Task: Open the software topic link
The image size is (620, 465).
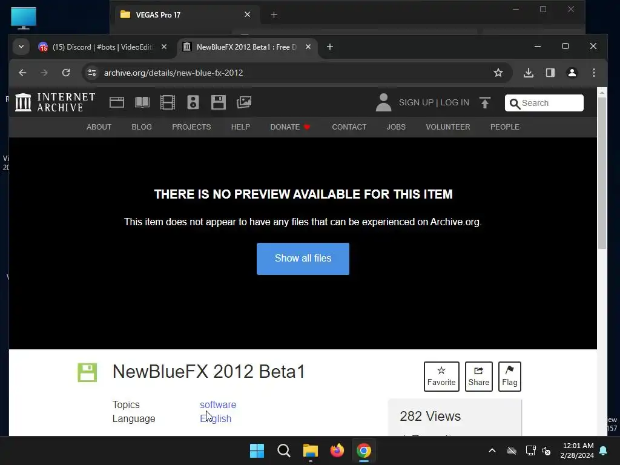Action: click(218, 404)
